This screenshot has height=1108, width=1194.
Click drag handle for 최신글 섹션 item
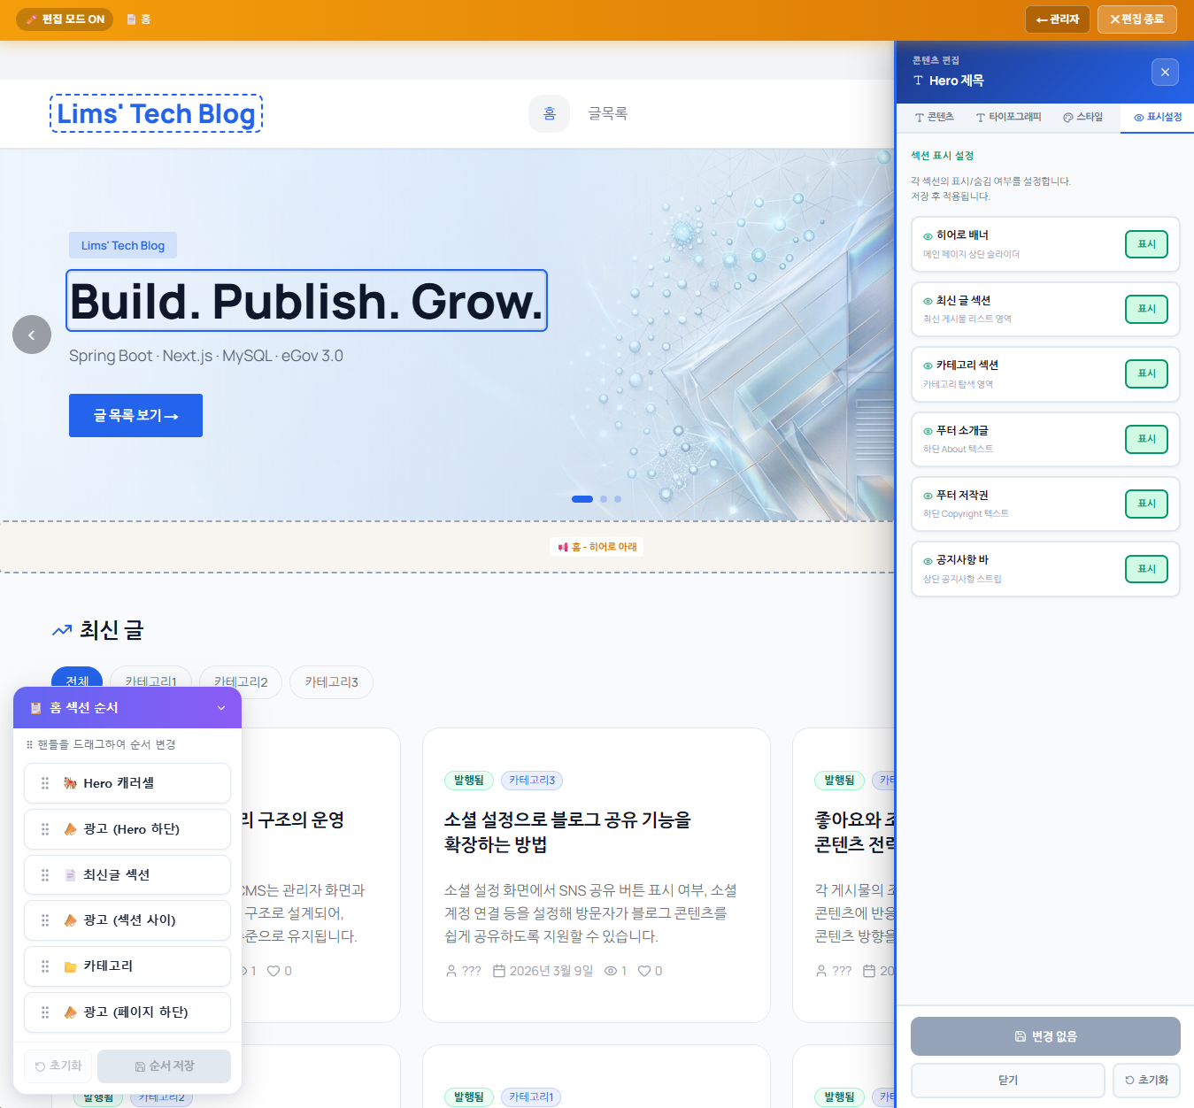(x=45, y=875)
